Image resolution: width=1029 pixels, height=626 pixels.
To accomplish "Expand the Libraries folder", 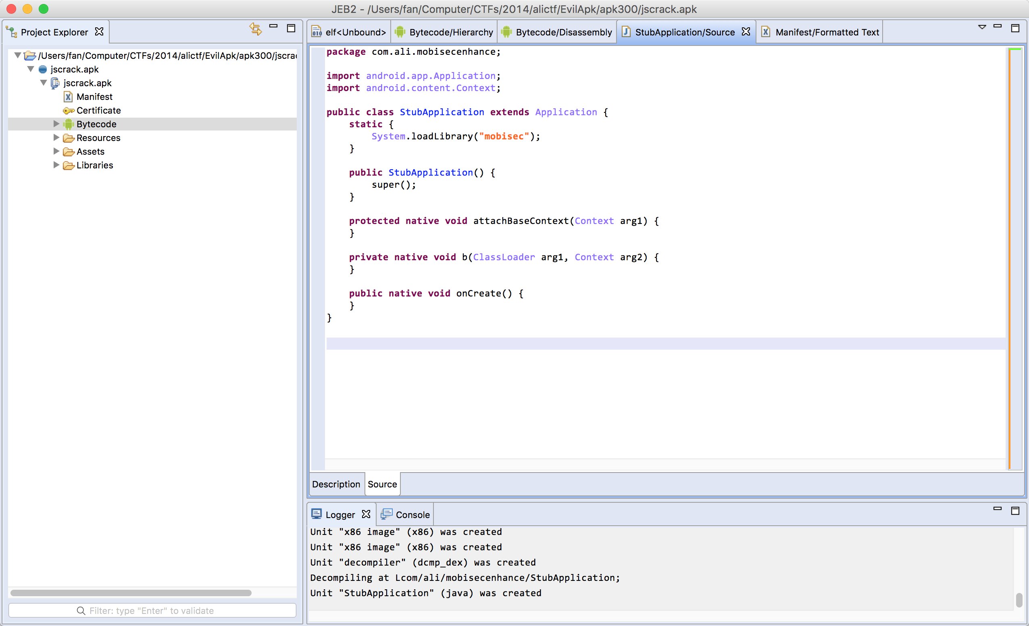I will click(56, 165).
